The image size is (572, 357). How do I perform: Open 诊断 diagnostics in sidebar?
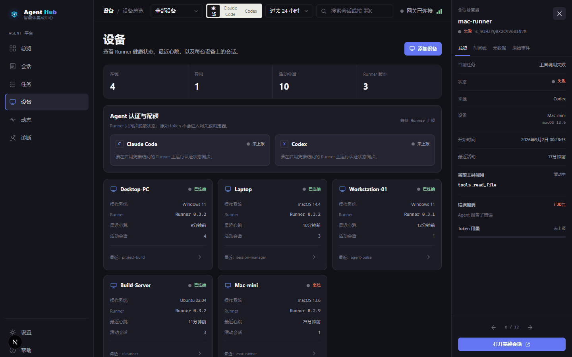point(46,138)
